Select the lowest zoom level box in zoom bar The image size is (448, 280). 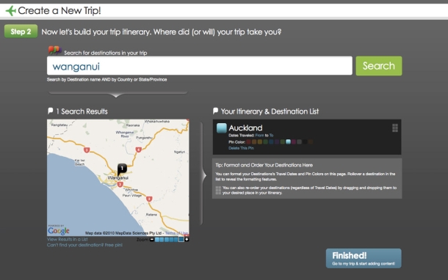(157, 240)
